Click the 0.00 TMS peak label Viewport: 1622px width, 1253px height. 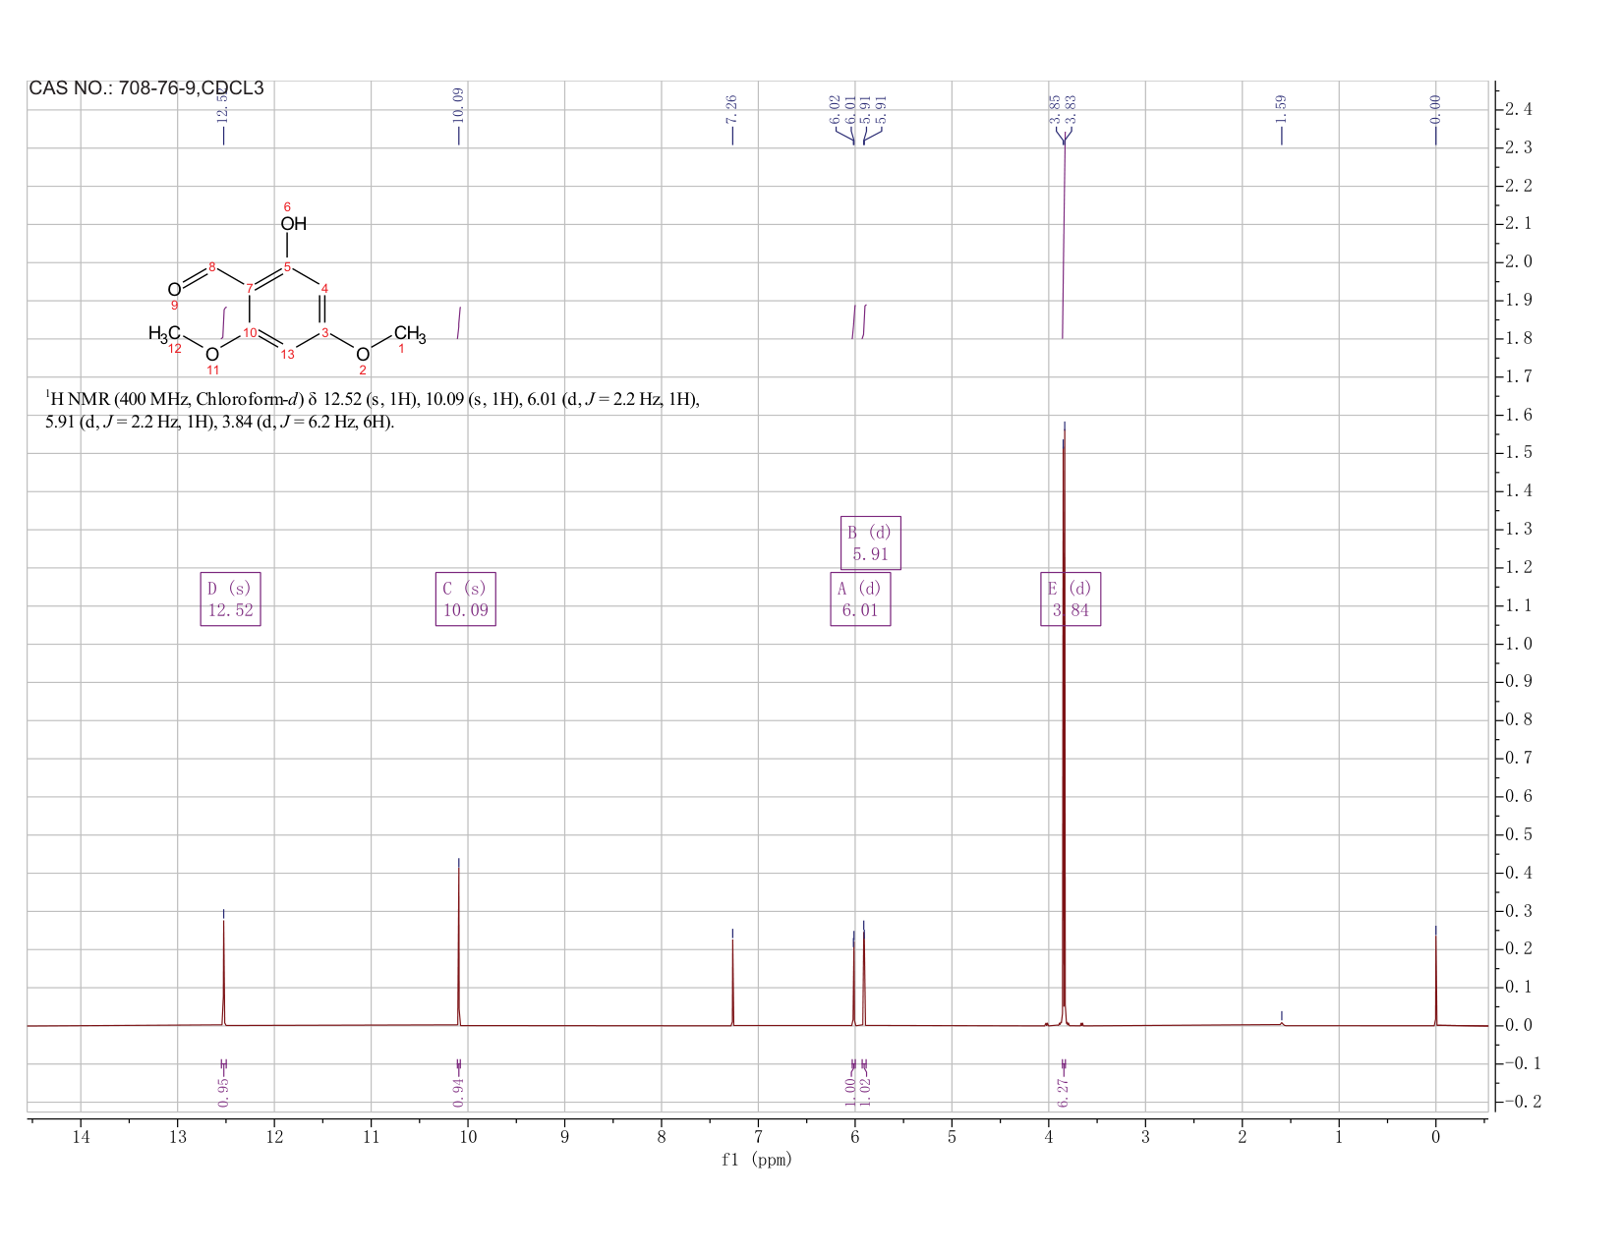(1435, 110)
